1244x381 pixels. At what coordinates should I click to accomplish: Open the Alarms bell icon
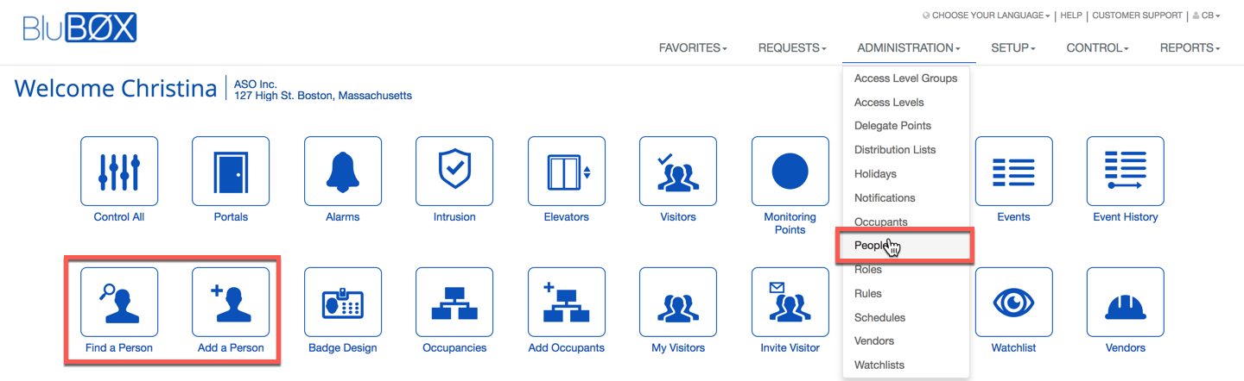(343, 171)
